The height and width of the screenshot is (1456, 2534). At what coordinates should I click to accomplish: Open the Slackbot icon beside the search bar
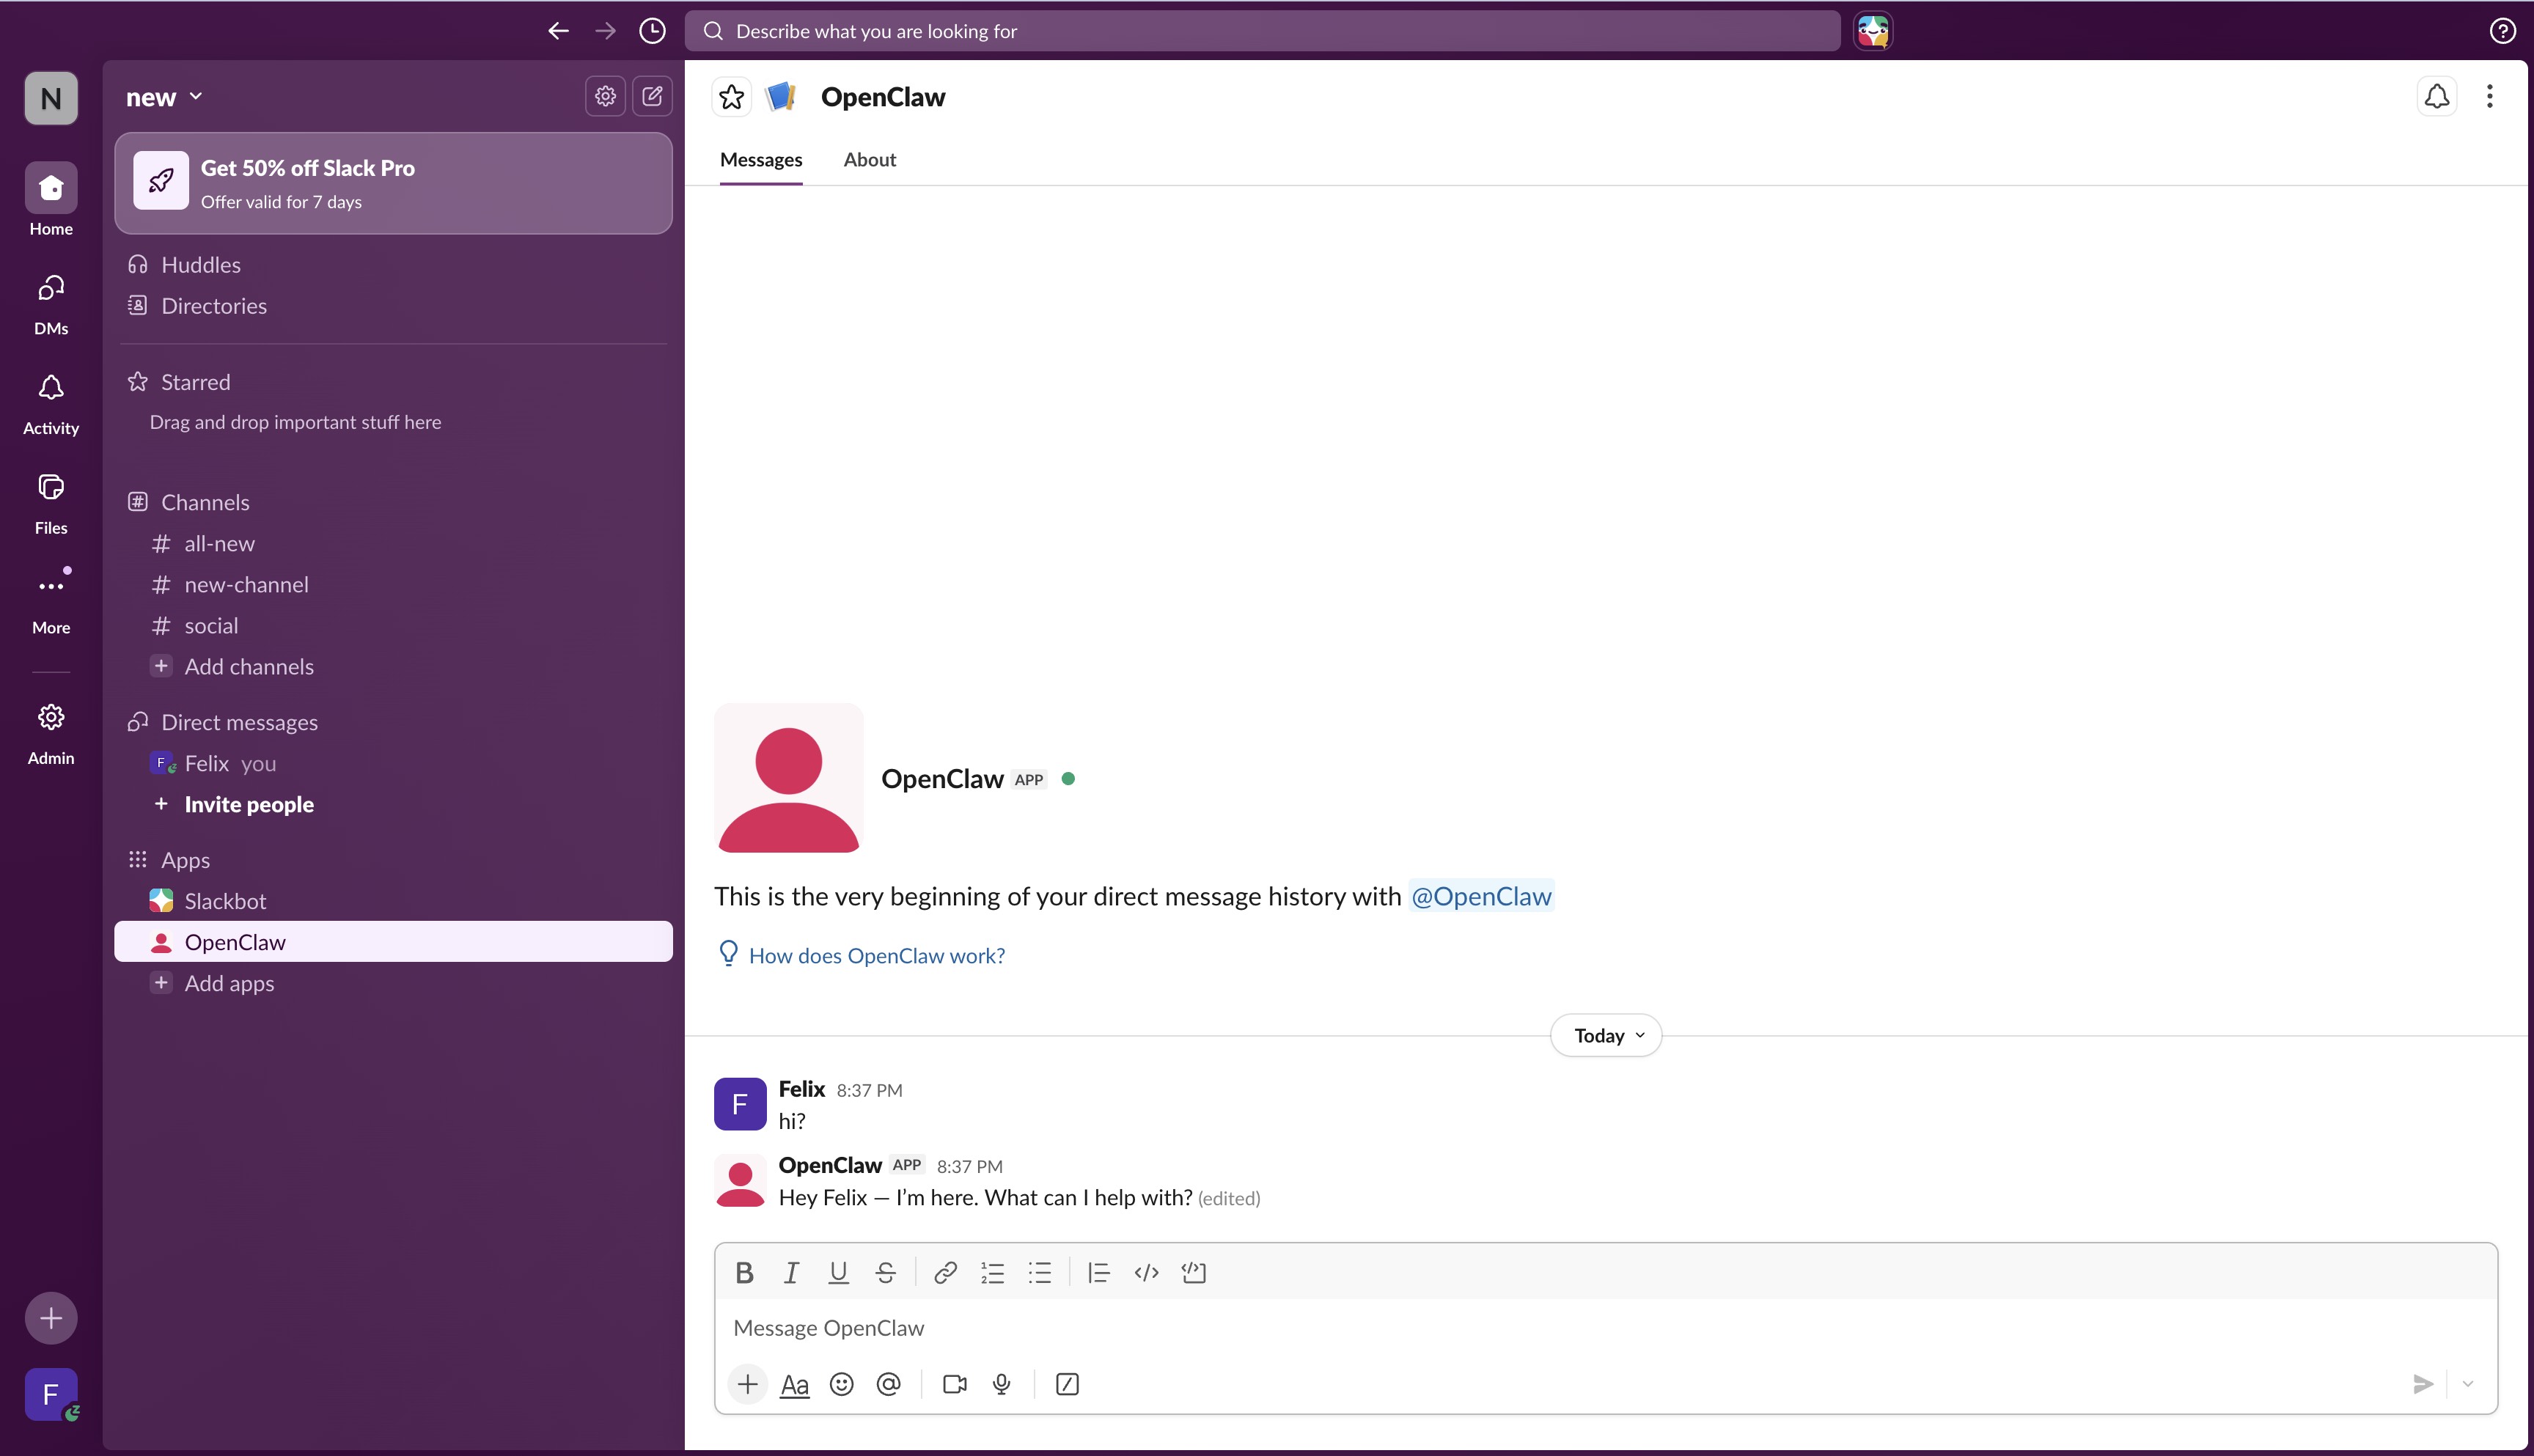(x=1872, y=31)
